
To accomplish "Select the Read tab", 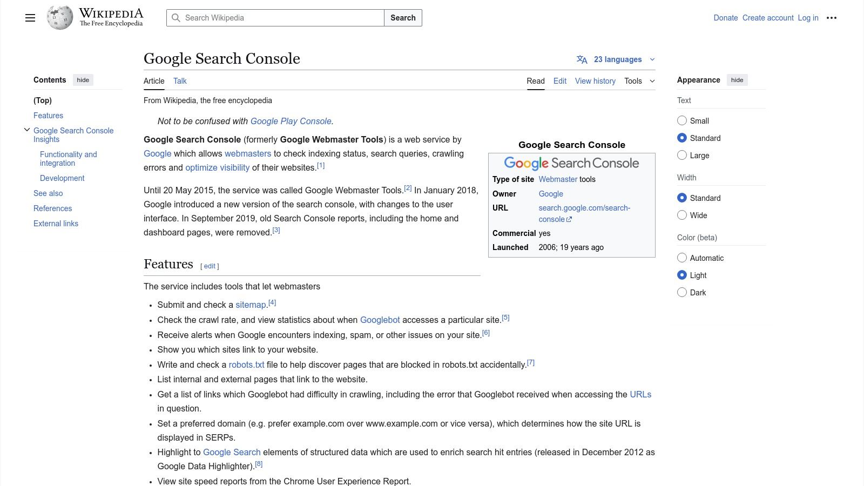I will click(536, 81).
